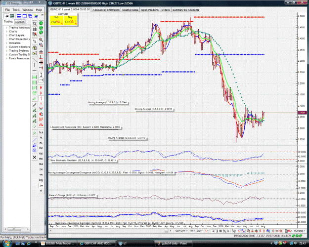Click the black X delete tool
The height and width of the screenshot is (247, 309).
point(35,158)
